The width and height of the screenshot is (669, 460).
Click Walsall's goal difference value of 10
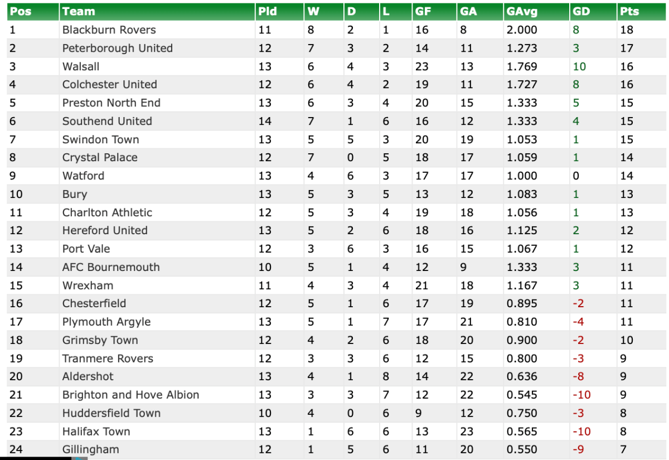point(579,66)
